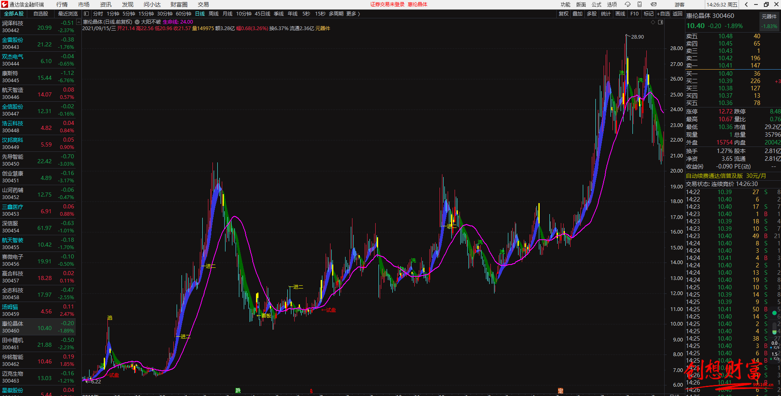Select 季线 chart period

click(x=279, y=14)
